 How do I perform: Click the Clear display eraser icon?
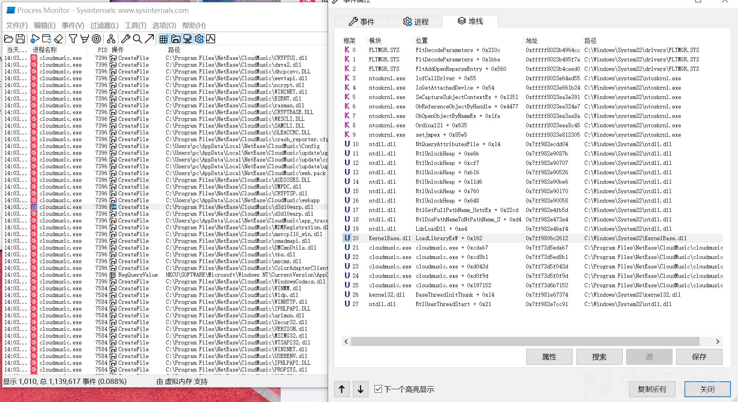point(58,39)
